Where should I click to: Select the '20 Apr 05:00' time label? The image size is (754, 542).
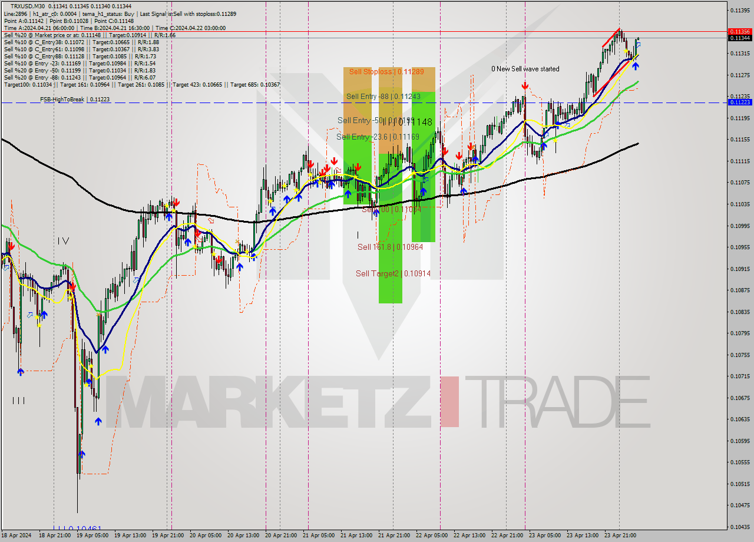[x=206, y=536]
